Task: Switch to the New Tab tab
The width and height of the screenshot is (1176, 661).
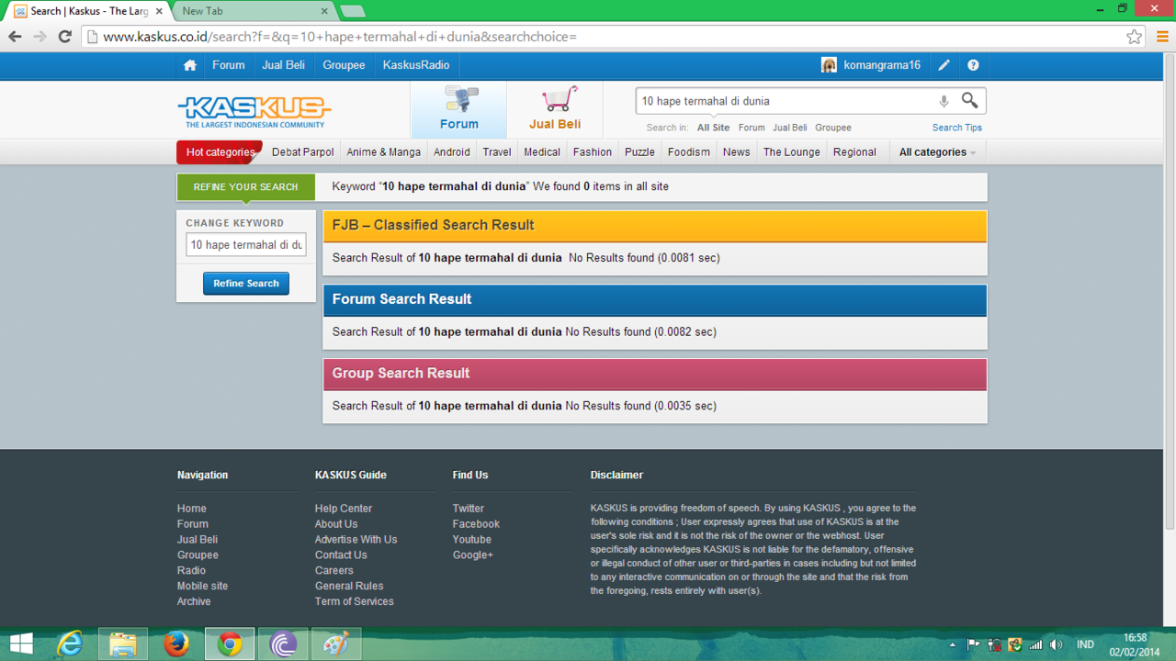Action: click(x=253, y=11)
